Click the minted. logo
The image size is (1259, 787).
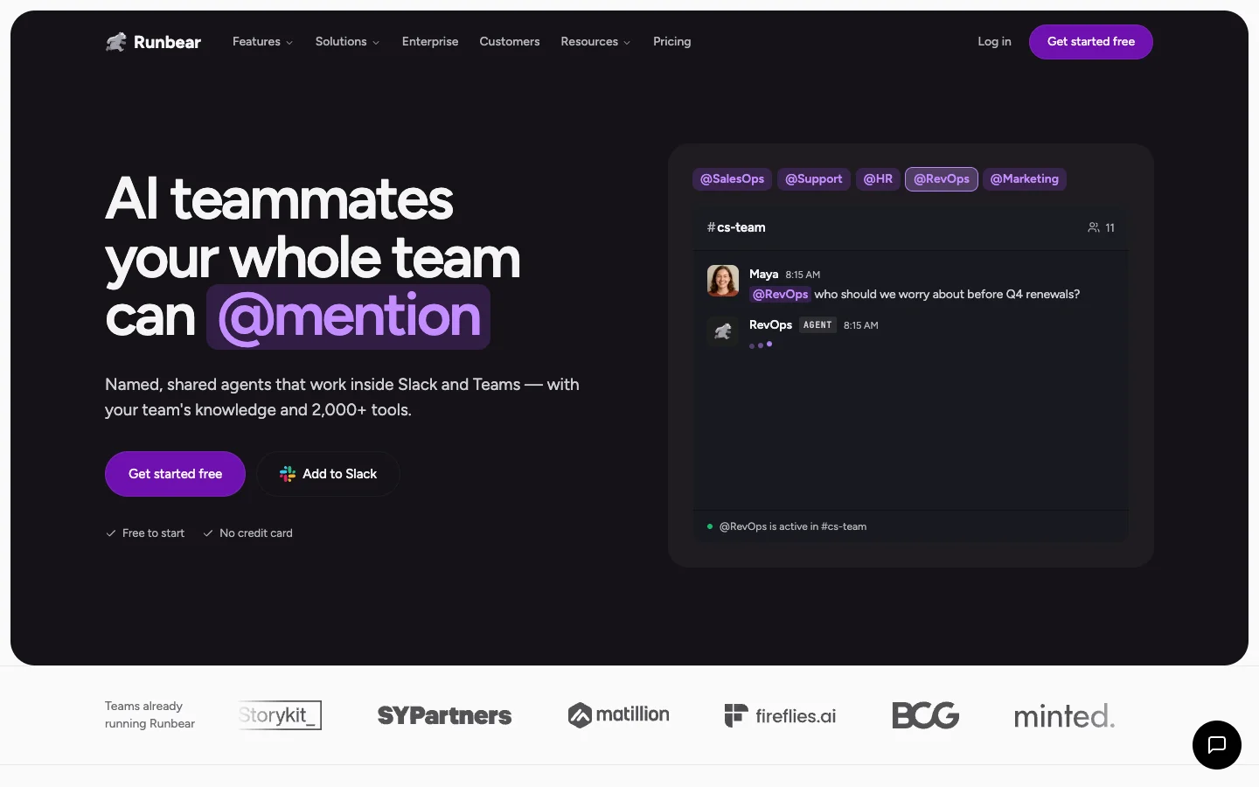(1064, 716)
